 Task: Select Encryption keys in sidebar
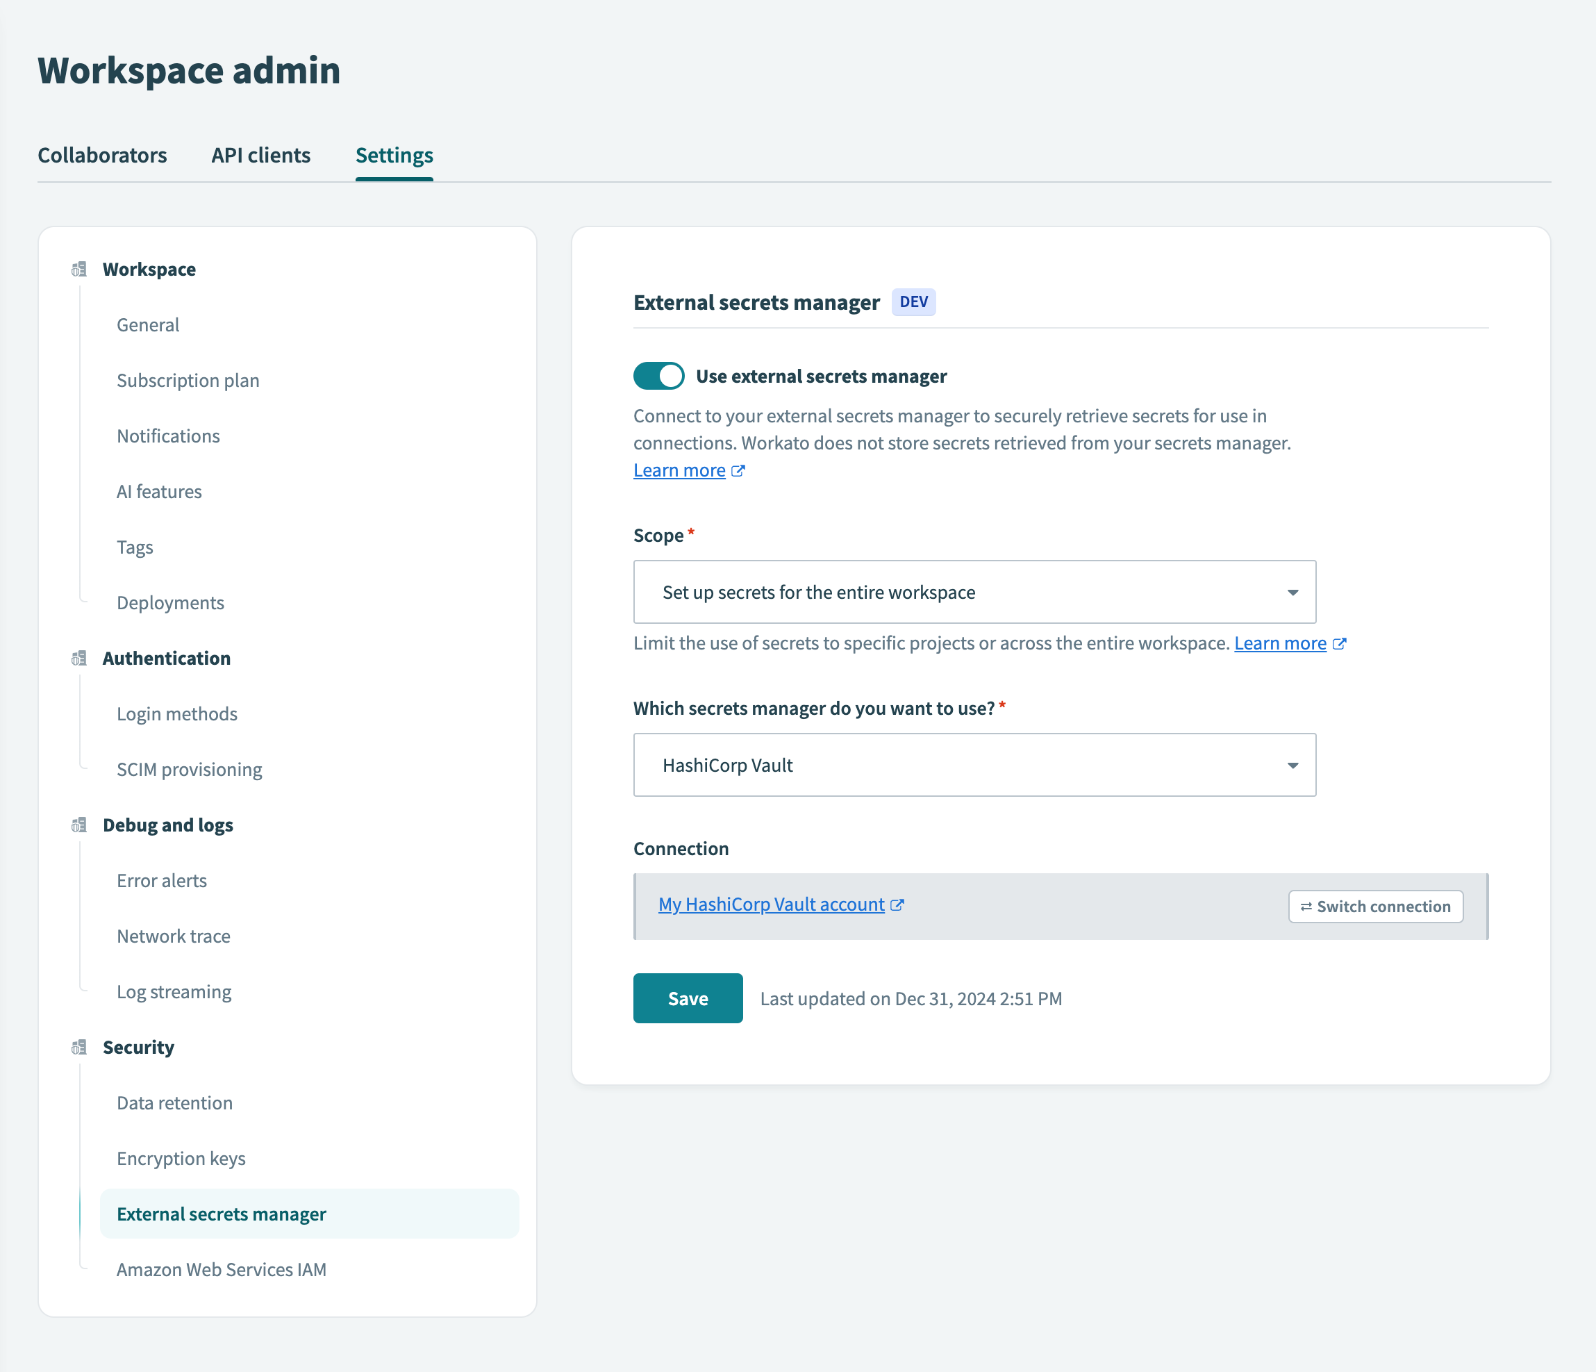[181, 1158]
